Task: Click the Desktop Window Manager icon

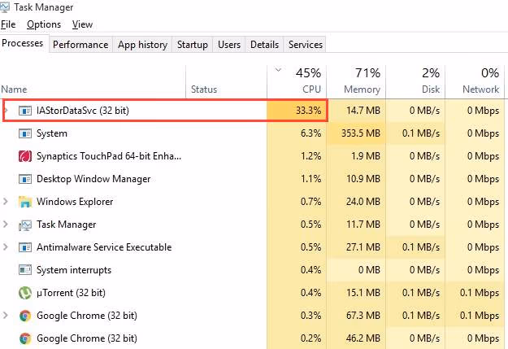Action: click(25, 179)
